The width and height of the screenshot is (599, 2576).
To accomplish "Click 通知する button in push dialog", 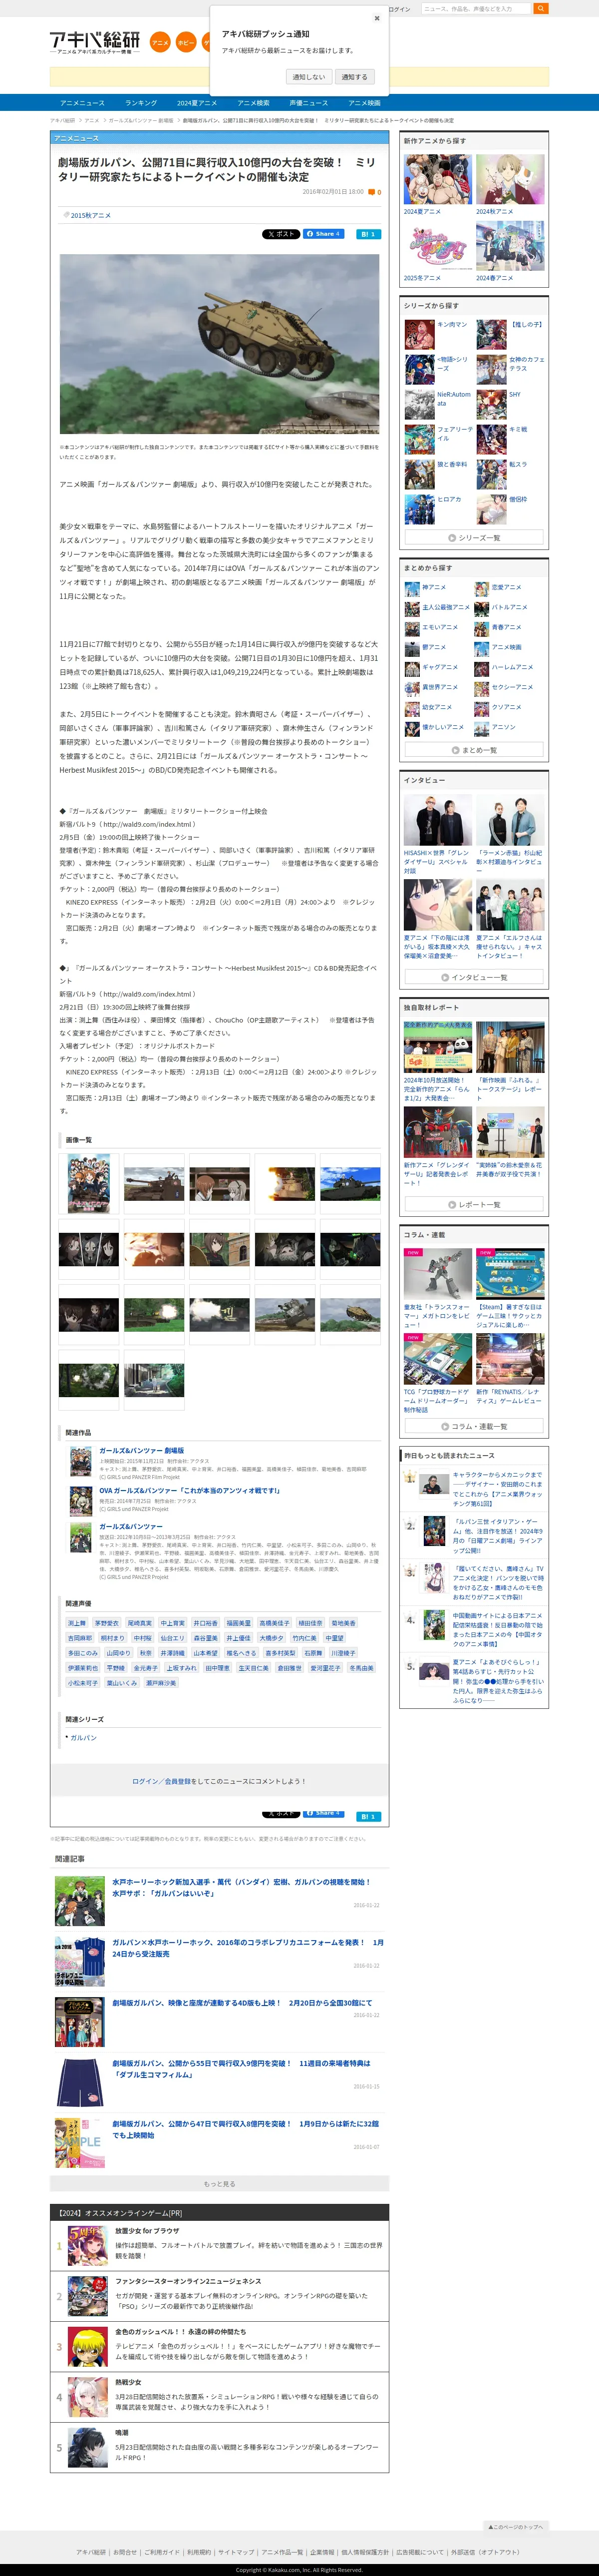I will pyautogui.click(x=354, y=77).
